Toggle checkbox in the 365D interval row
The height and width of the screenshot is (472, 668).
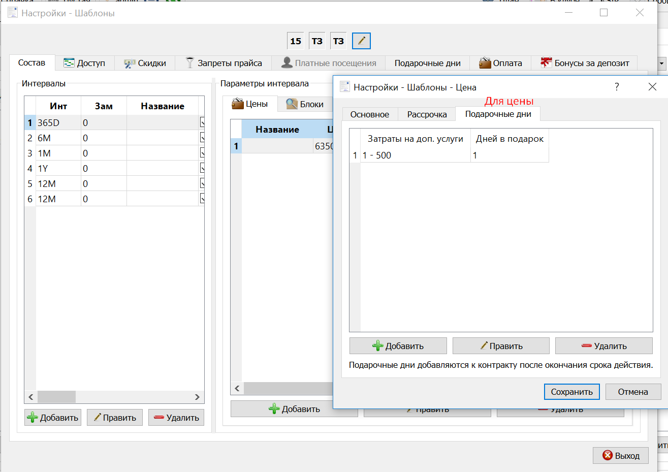point(202,122)
